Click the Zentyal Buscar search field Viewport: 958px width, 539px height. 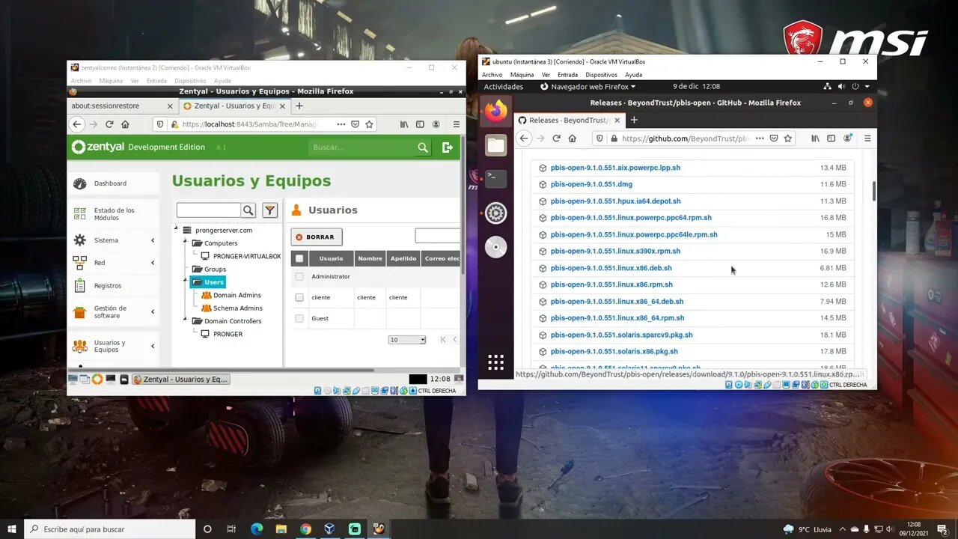coord(362,147)
